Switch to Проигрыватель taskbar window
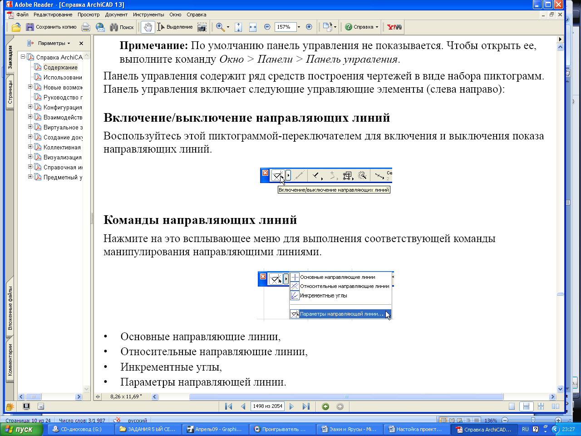Viewport: 581px width, 436px height. pos(282,429)
